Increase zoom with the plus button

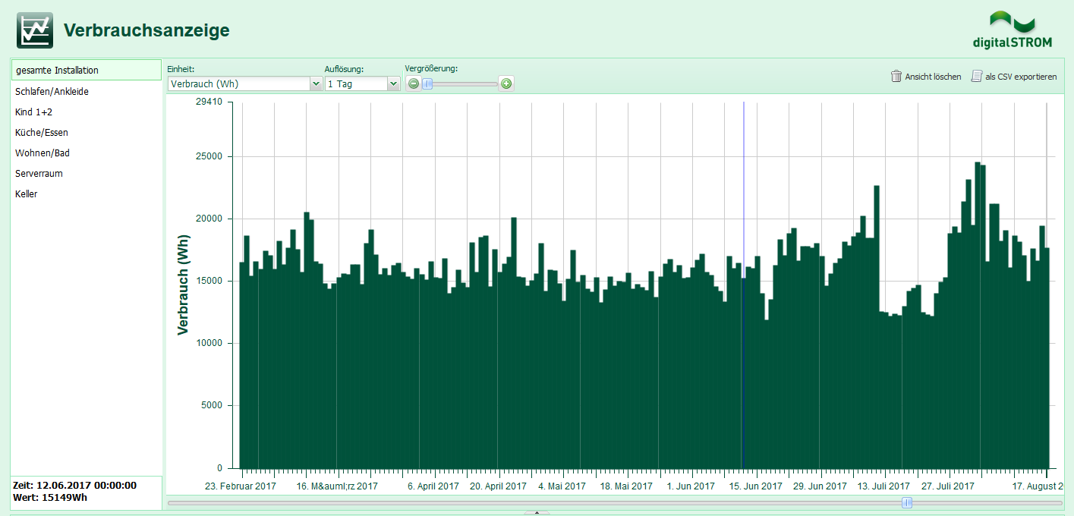click(x=506, y=83)
